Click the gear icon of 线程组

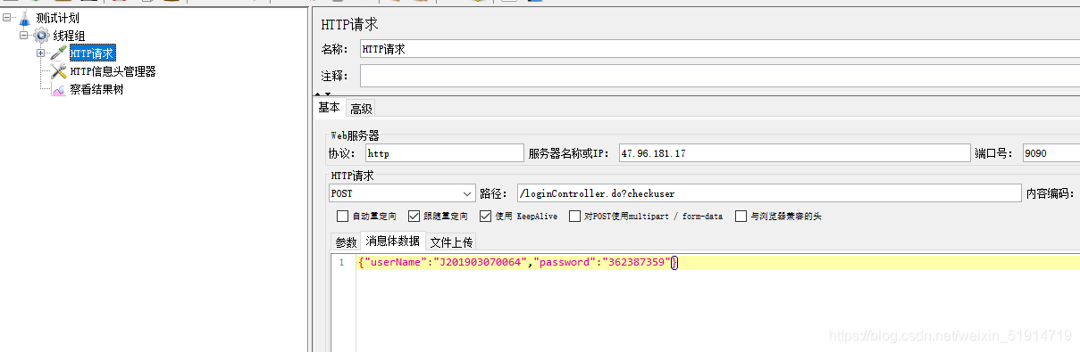[41, 36]
